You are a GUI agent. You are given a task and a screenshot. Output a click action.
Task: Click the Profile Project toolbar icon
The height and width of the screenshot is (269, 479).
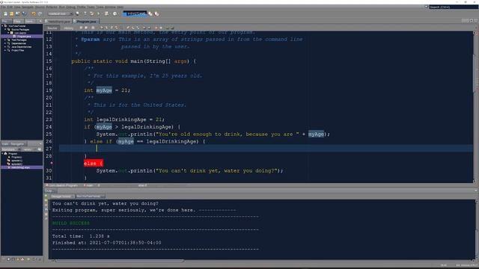click(x=115, y=13)
